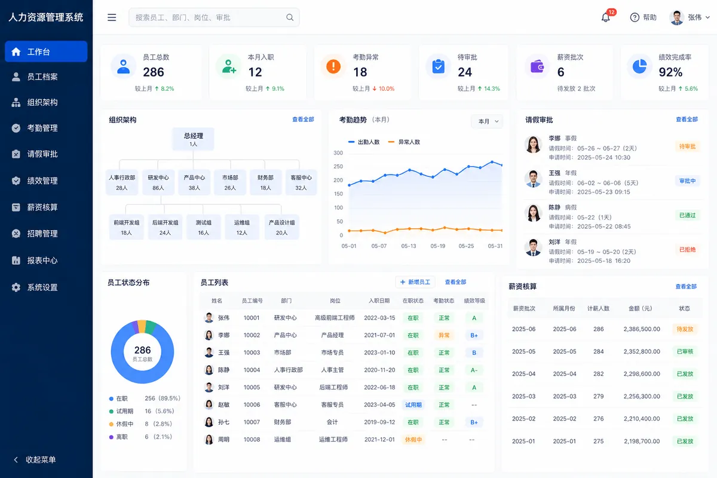Click the 新增员工 button

coord(416,282)
